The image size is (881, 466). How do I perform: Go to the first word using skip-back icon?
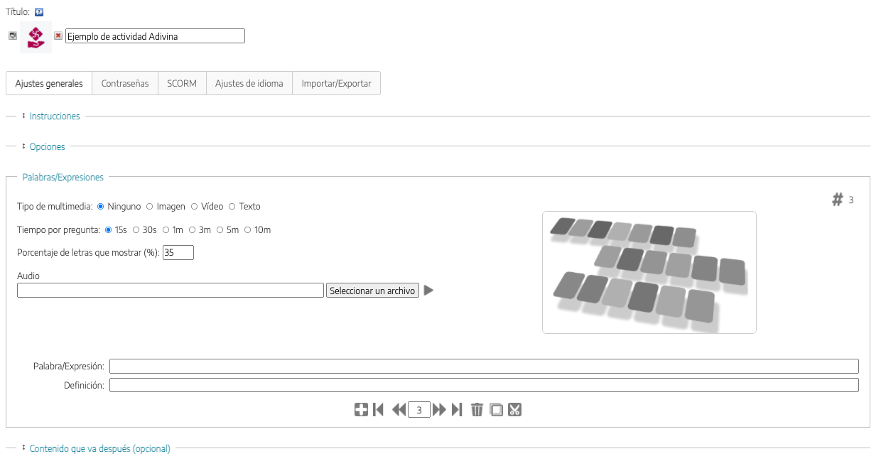coord(379,410)
